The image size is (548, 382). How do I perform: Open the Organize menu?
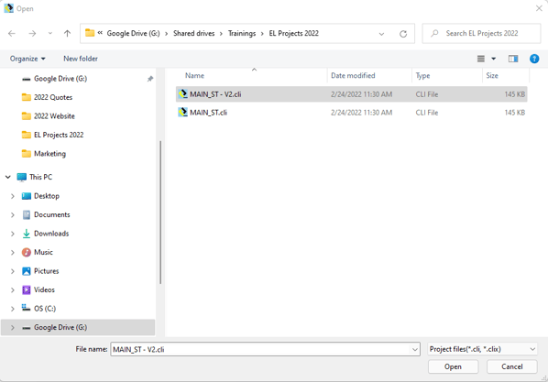[x=27, y=59]
